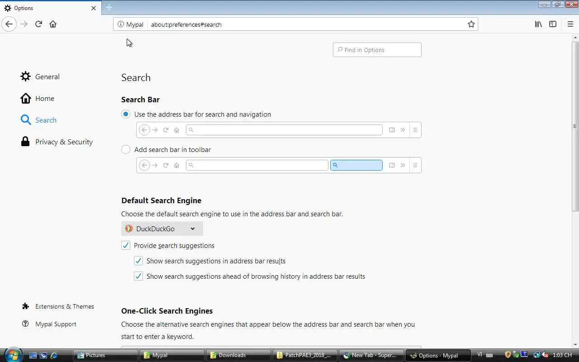Open Mypal Support link

(x=49, y=324)
